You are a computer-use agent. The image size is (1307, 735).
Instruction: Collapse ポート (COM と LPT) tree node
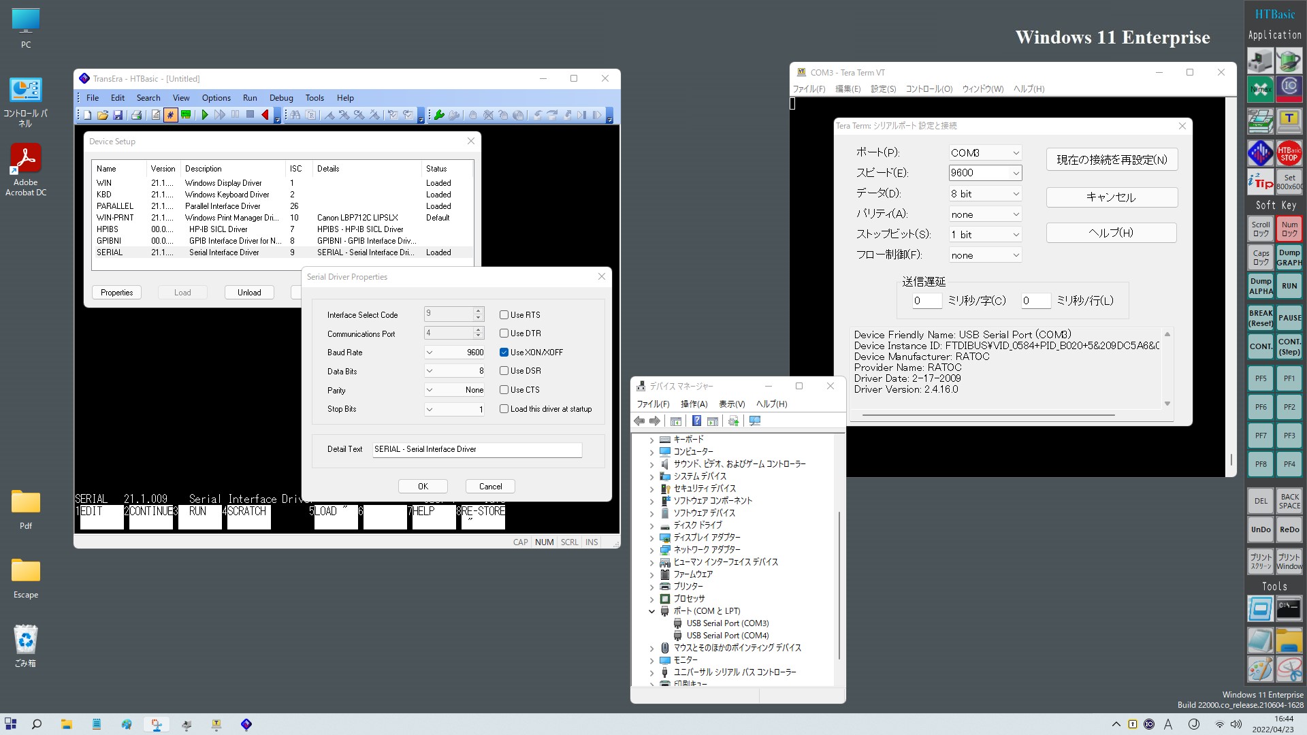point(651,611)
